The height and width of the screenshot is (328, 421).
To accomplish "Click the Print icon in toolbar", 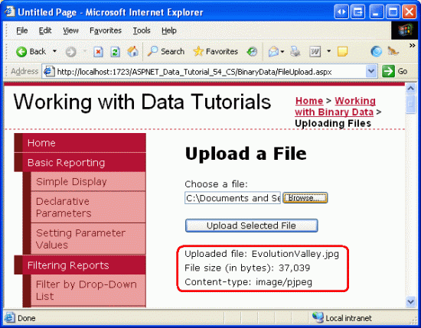I will [295, 51].
